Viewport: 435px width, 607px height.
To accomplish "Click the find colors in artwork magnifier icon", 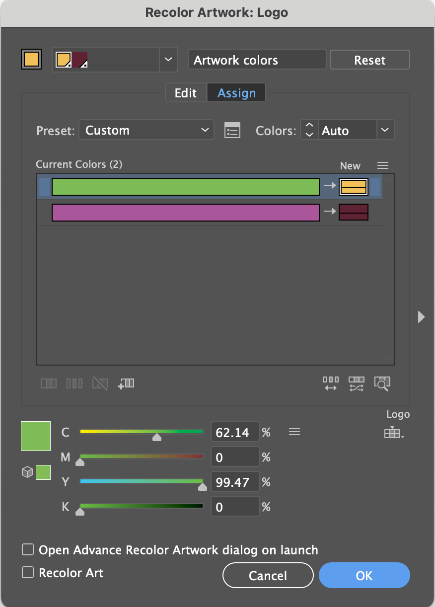I will click(382, 383).
